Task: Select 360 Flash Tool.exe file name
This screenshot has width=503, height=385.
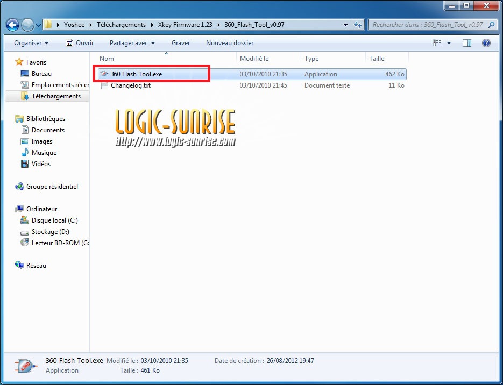Action: 136,74
